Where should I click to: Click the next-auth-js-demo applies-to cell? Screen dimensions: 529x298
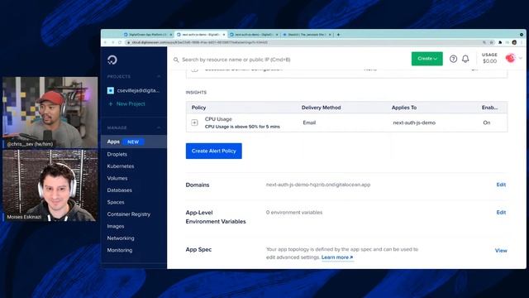pos(414,123)
